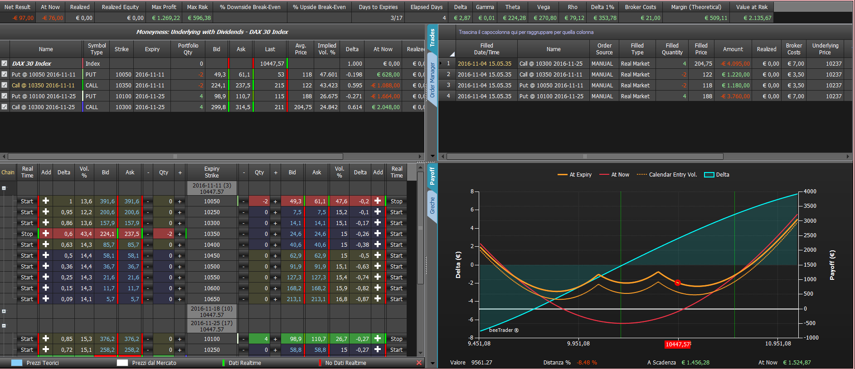Expand the 2016-11-18 expiry group

point(4,311)
